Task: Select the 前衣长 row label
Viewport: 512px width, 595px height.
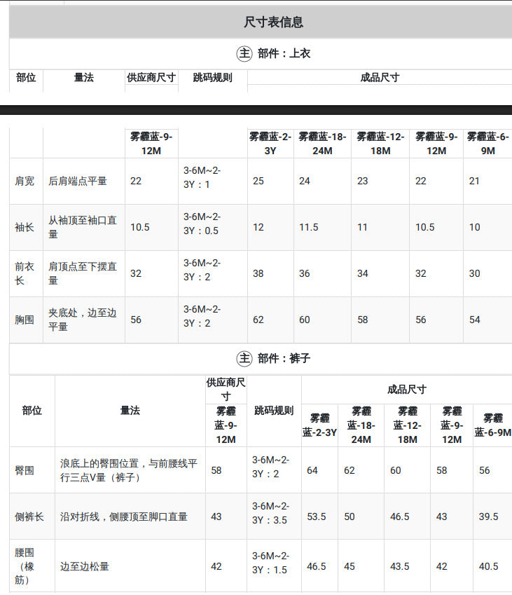Action: click(25, 273)
